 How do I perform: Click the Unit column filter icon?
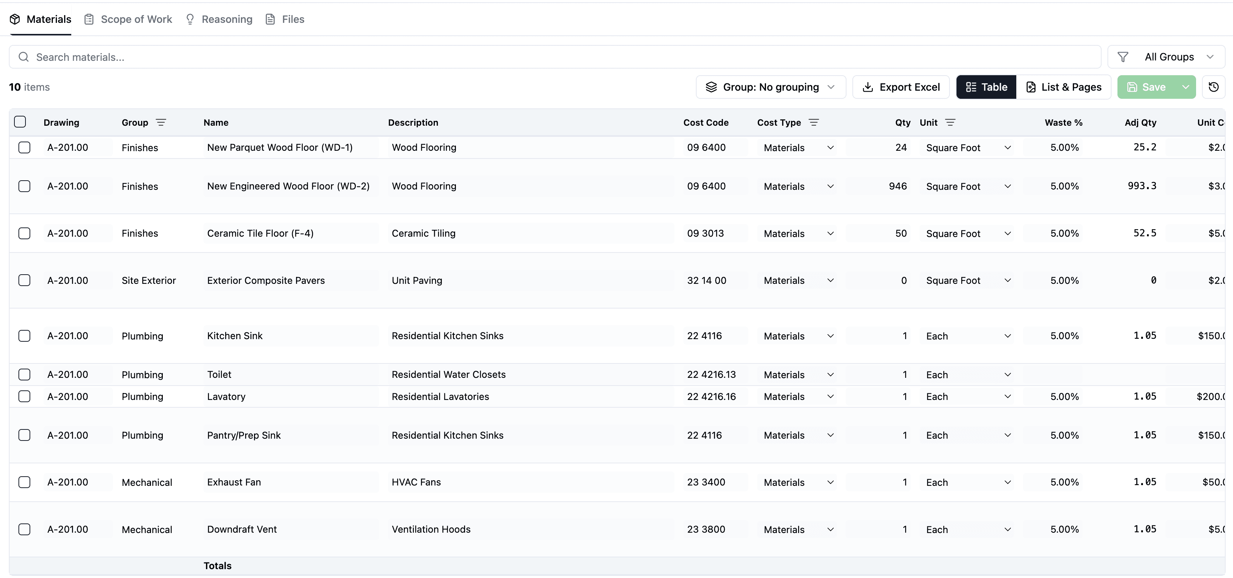[x=950, y=122]
